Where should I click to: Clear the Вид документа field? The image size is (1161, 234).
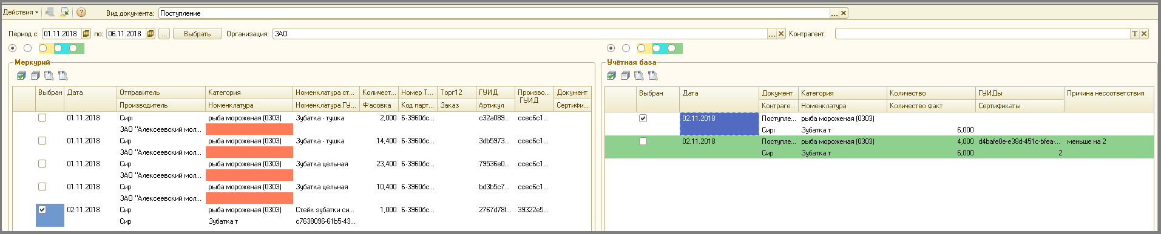point(844,13)
